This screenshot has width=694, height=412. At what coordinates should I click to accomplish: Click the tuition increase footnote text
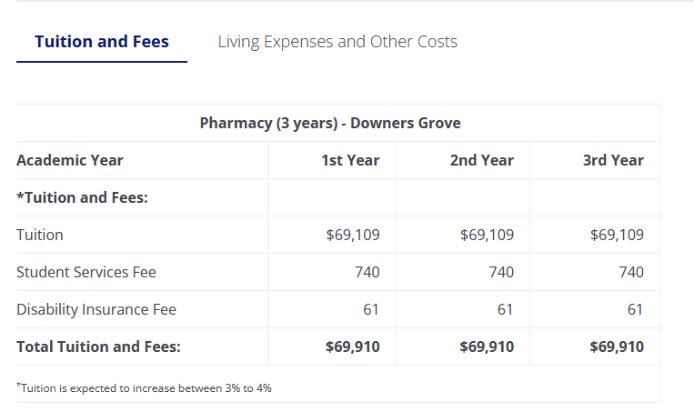tap(144, 387)
